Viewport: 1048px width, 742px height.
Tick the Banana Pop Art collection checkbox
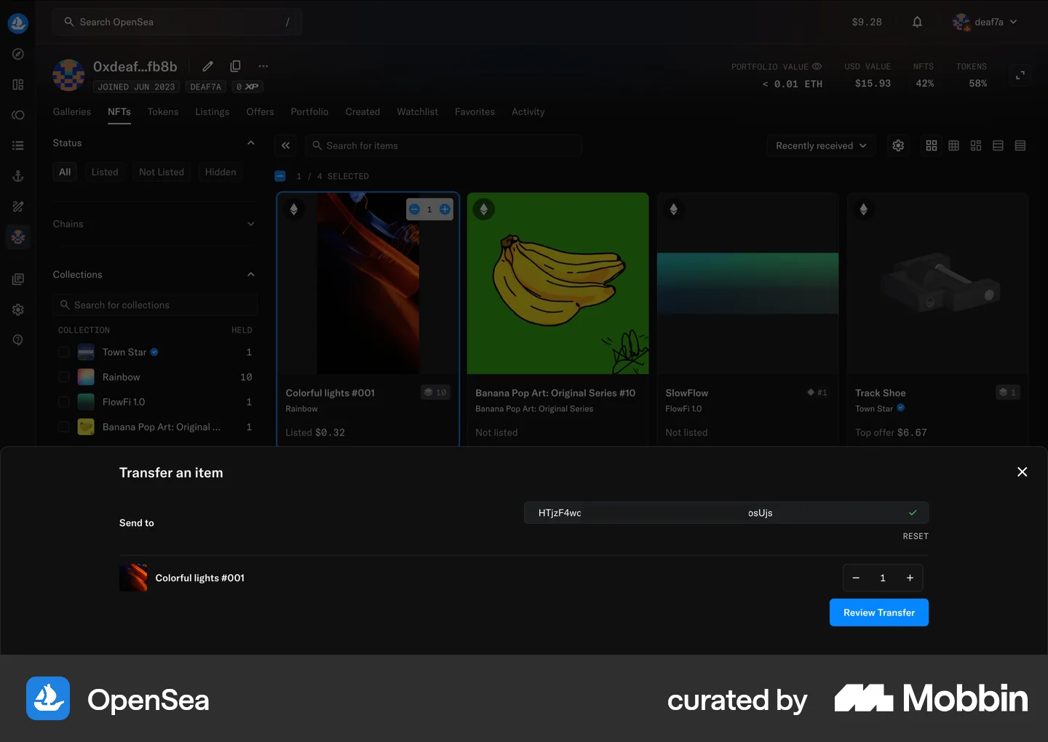(x=64, y=427)
